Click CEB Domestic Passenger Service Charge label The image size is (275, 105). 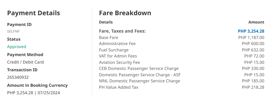point(139,69)
